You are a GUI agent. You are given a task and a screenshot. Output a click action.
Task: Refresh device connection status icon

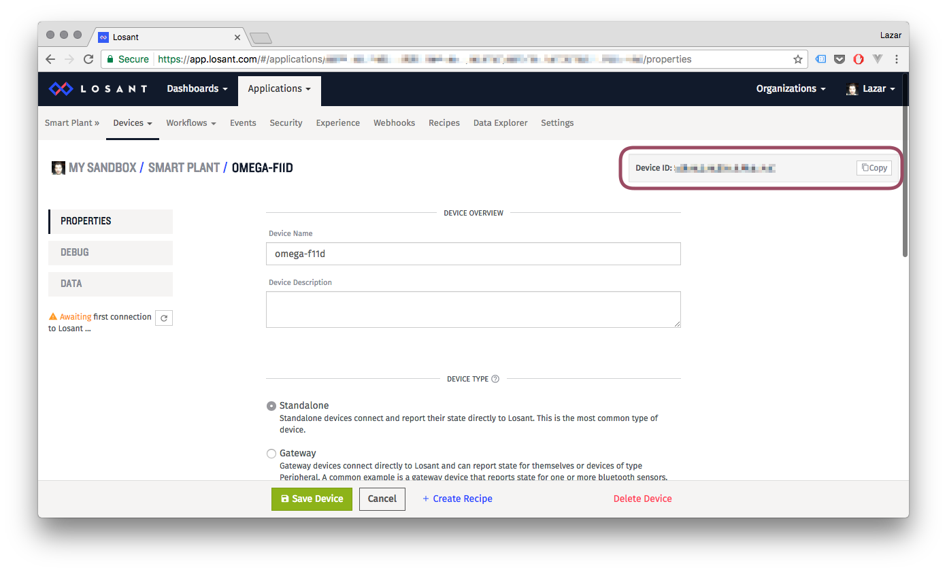[164, 318]
